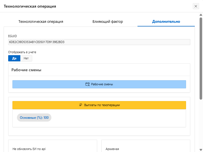Click the Рабочие смены section header
203x152 pixels.
(26, 70)
